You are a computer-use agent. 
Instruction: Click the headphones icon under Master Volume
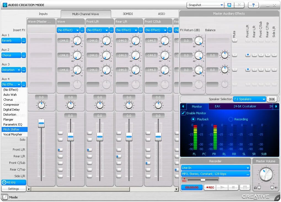pyautogui.click(x=255, y=188)
